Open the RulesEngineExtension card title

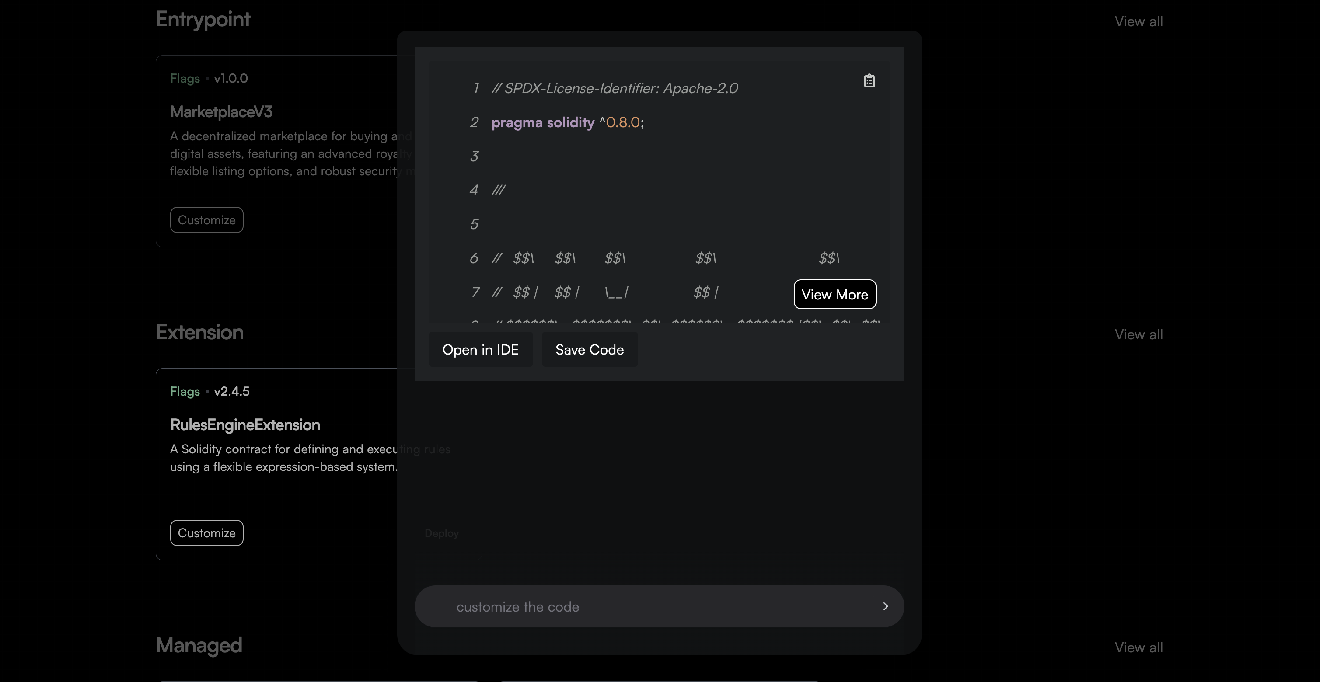[245, 425]
